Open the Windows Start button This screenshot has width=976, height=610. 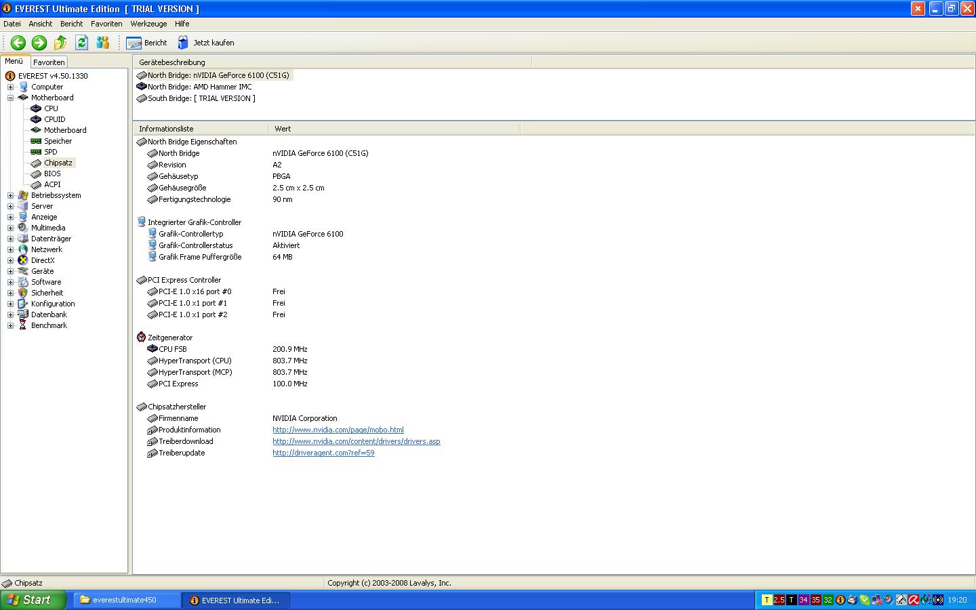tap(33, 600)
